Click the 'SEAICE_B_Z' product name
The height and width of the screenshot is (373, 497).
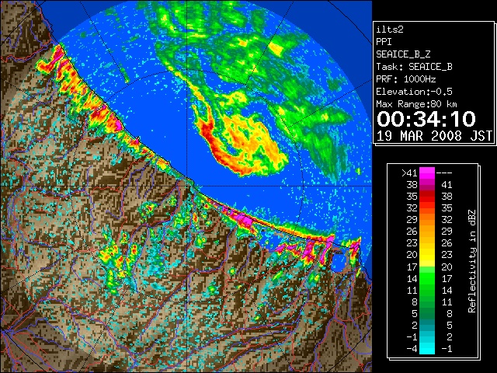pyautogui.click(x=403, y=54)
